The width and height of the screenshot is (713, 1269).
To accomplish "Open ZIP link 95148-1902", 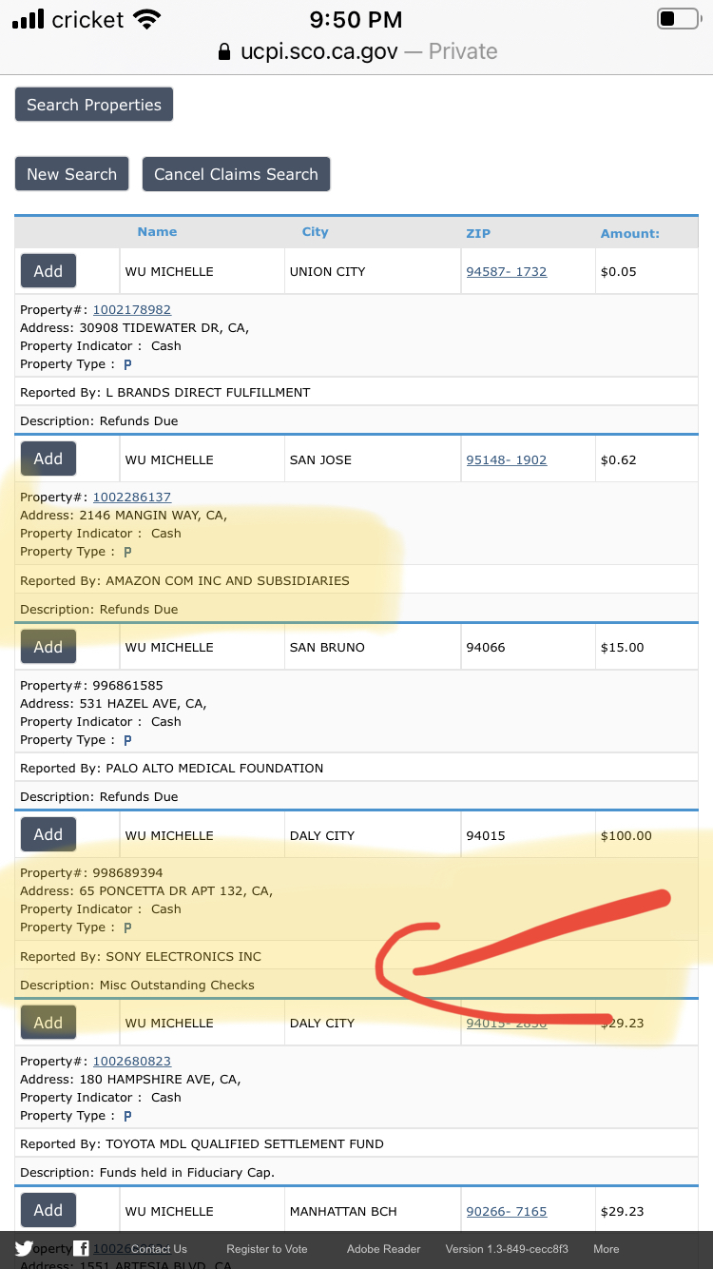I will pyautogui.click(x=507, y=459).
